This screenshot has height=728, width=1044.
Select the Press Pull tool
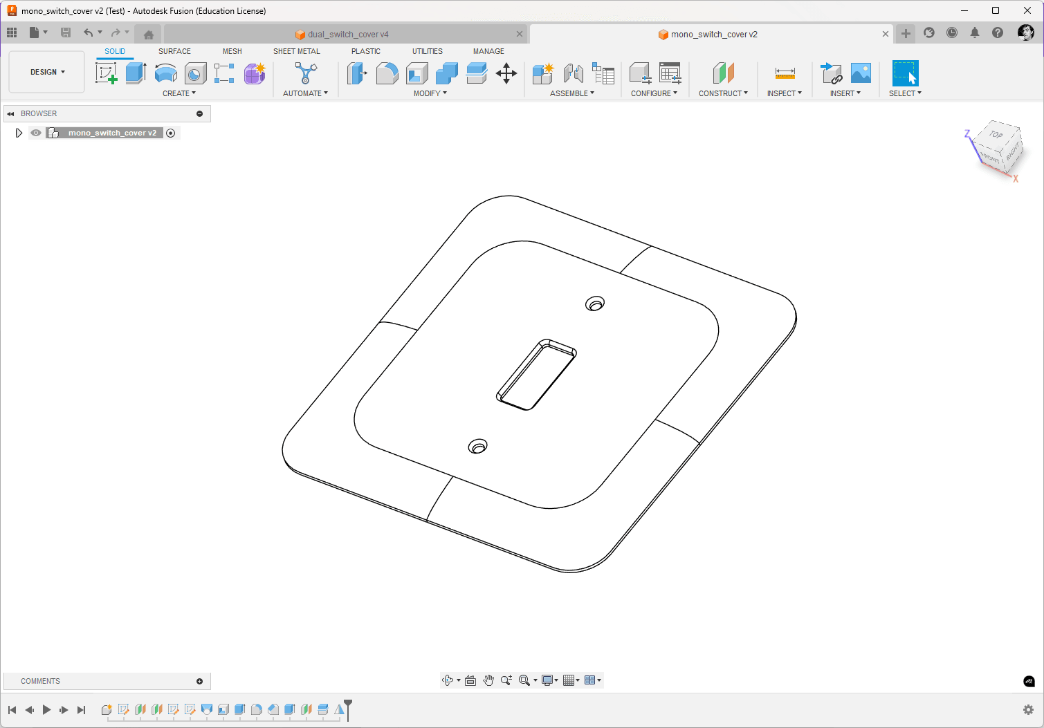click(x=357, y=73)
